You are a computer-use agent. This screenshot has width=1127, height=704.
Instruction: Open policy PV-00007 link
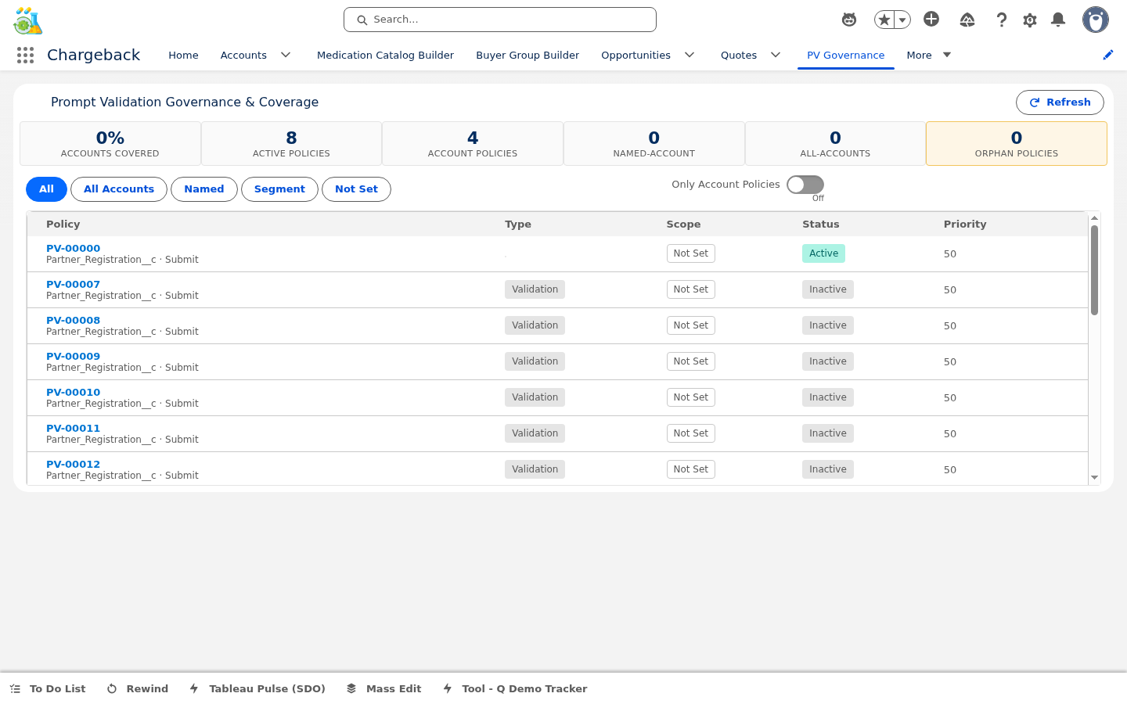(73, 285)
